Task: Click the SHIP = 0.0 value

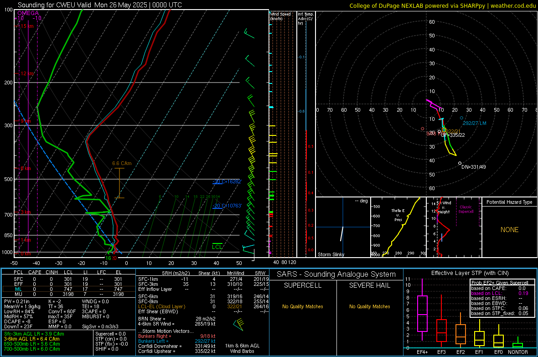Action: tap(107, 349)
